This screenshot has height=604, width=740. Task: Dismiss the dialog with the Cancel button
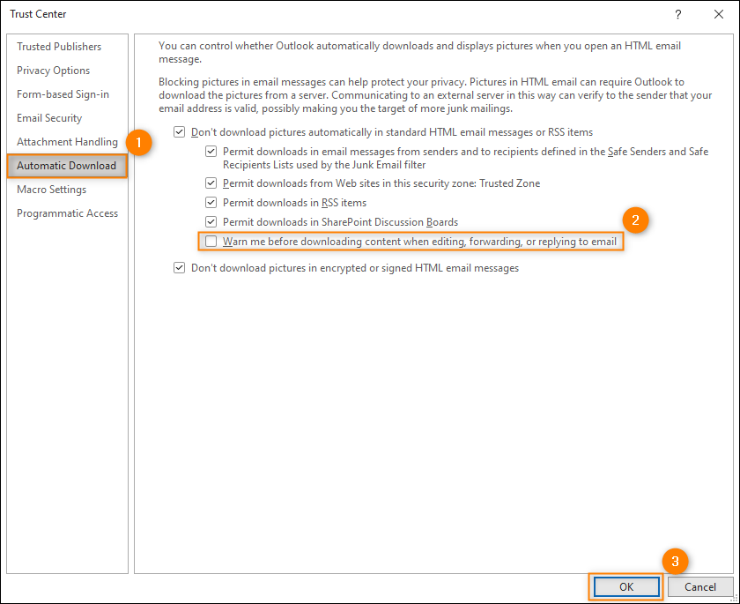point(700,586)
